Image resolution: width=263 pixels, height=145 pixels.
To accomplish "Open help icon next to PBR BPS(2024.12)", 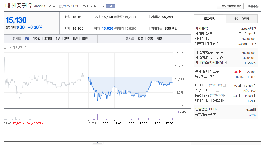I will pos(225,96).
